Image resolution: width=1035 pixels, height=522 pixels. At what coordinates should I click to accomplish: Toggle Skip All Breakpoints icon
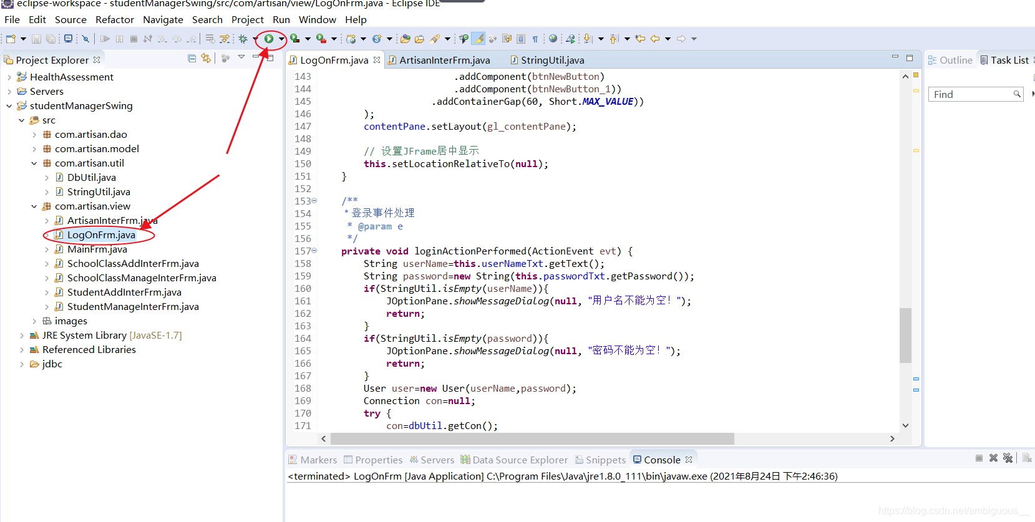point(86,39)
